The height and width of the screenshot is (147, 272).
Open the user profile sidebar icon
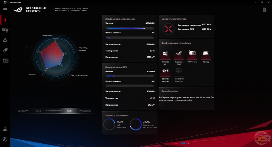[x=5, y=129]
